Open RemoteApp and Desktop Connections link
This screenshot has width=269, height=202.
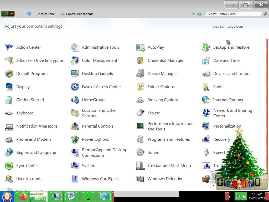click(x=105, y=153)
